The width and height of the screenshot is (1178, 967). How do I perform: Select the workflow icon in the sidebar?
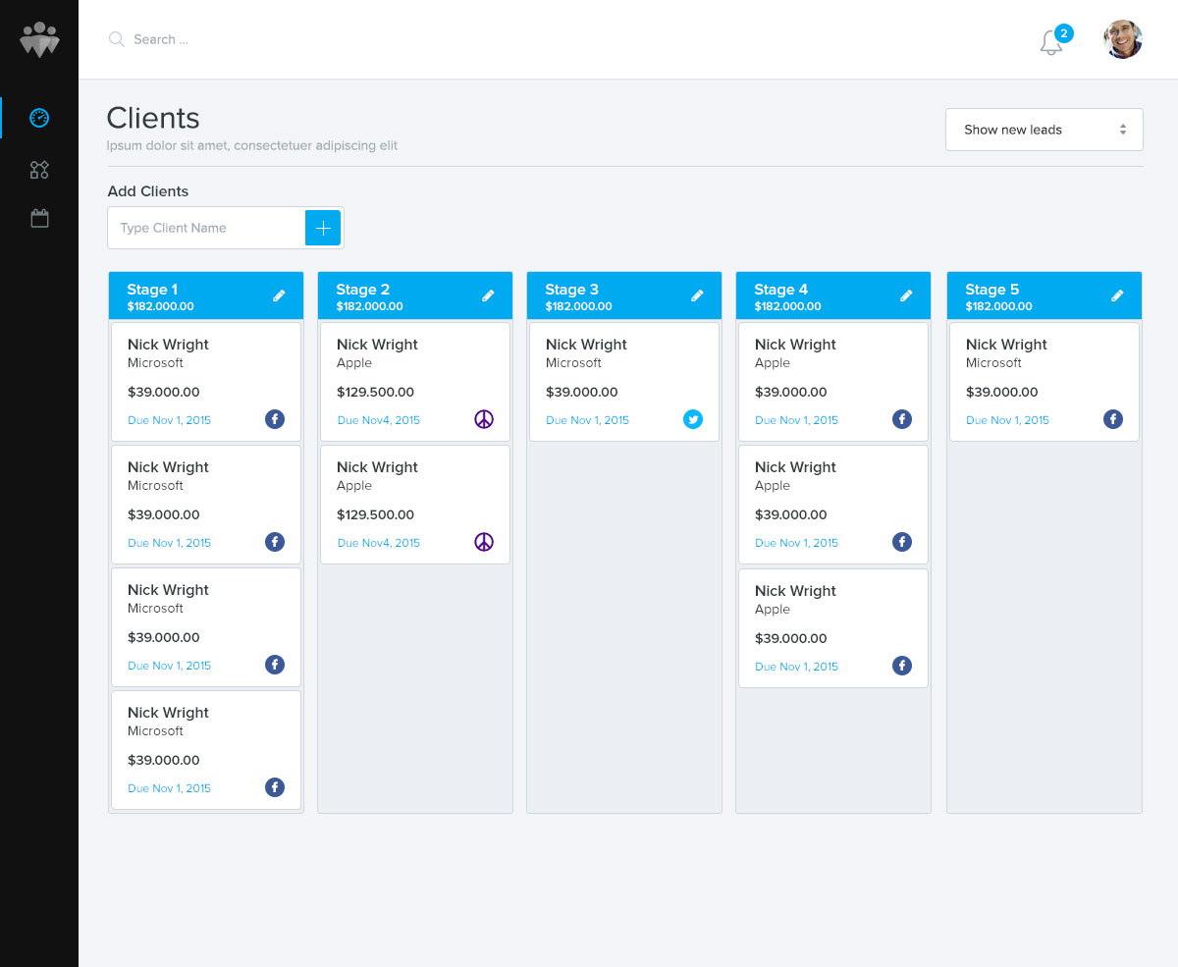click(38, 169)
